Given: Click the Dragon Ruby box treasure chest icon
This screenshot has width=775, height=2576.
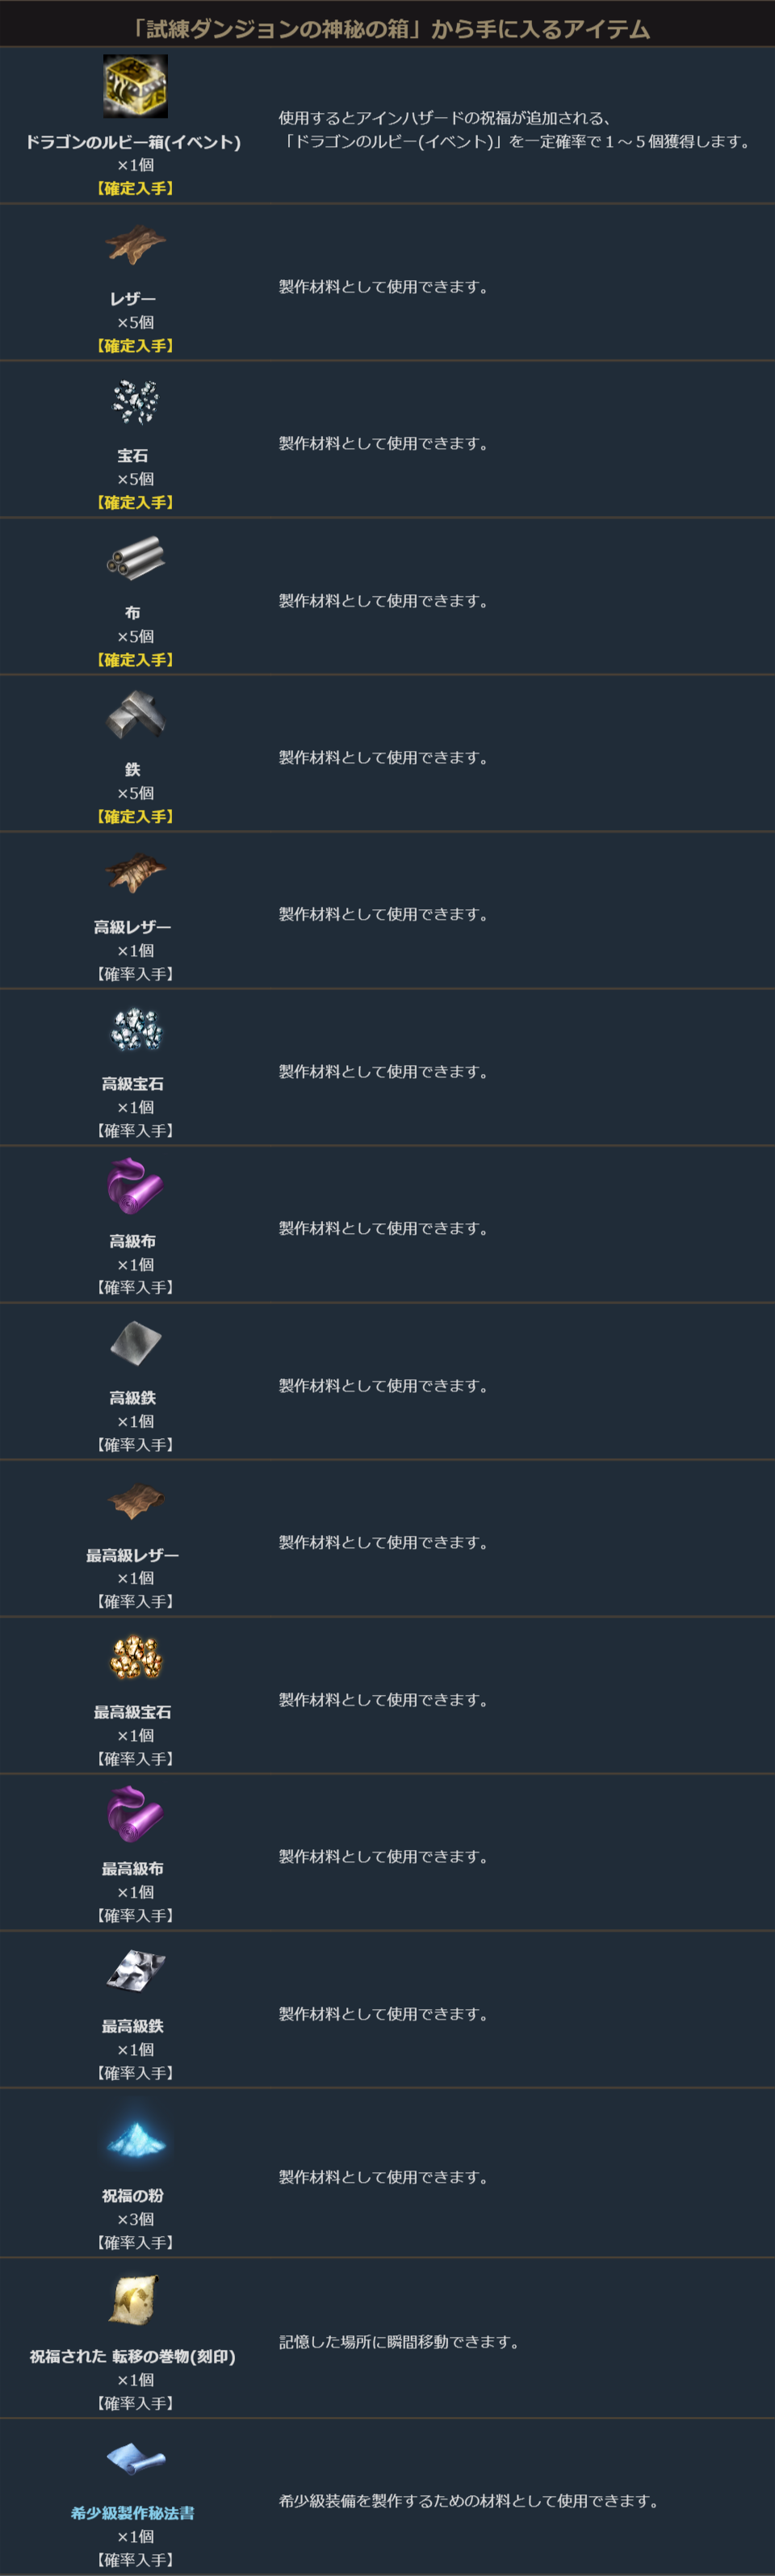Looking at the screenshot, I should (135, 87).
